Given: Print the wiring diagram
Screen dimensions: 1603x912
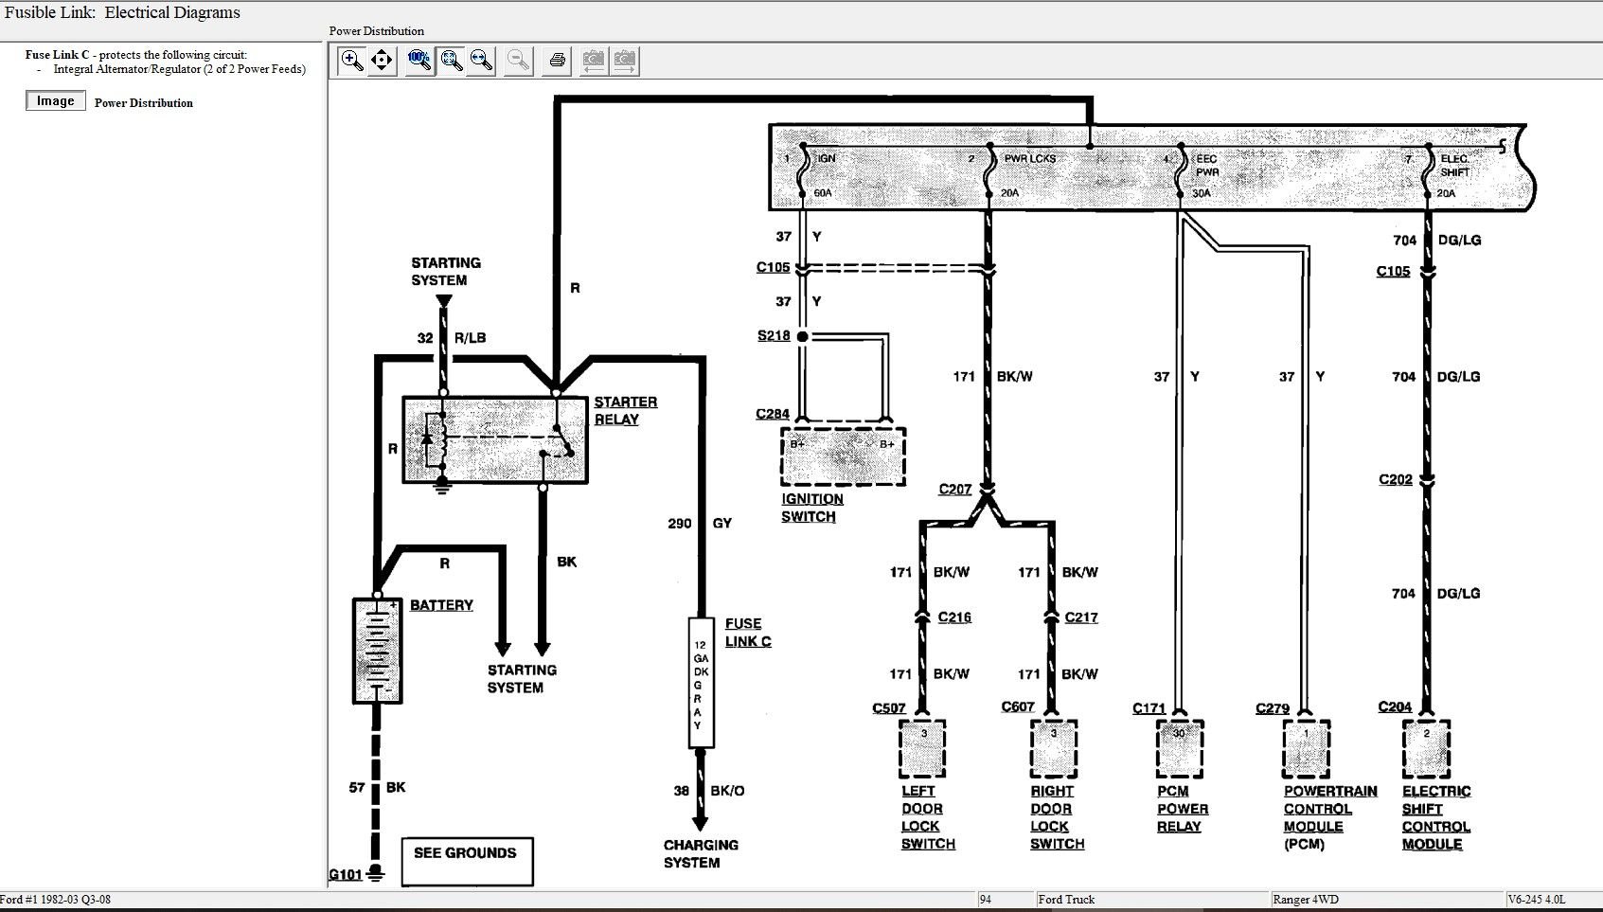Looking at the screenshot, I should (557, 61).
